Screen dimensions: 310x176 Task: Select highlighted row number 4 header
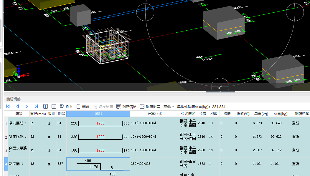(6, 164)
